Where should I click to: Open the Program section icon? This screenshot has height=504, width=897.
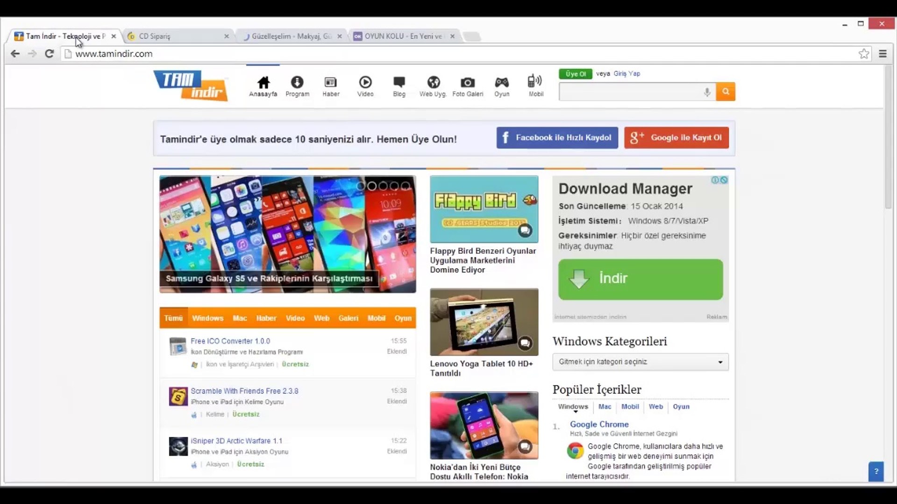coord(297,83)
